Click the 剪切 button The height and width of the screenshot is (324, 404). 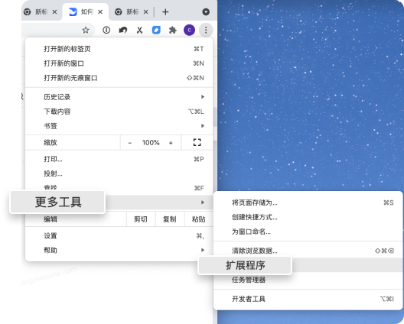(x=141, y=219)
